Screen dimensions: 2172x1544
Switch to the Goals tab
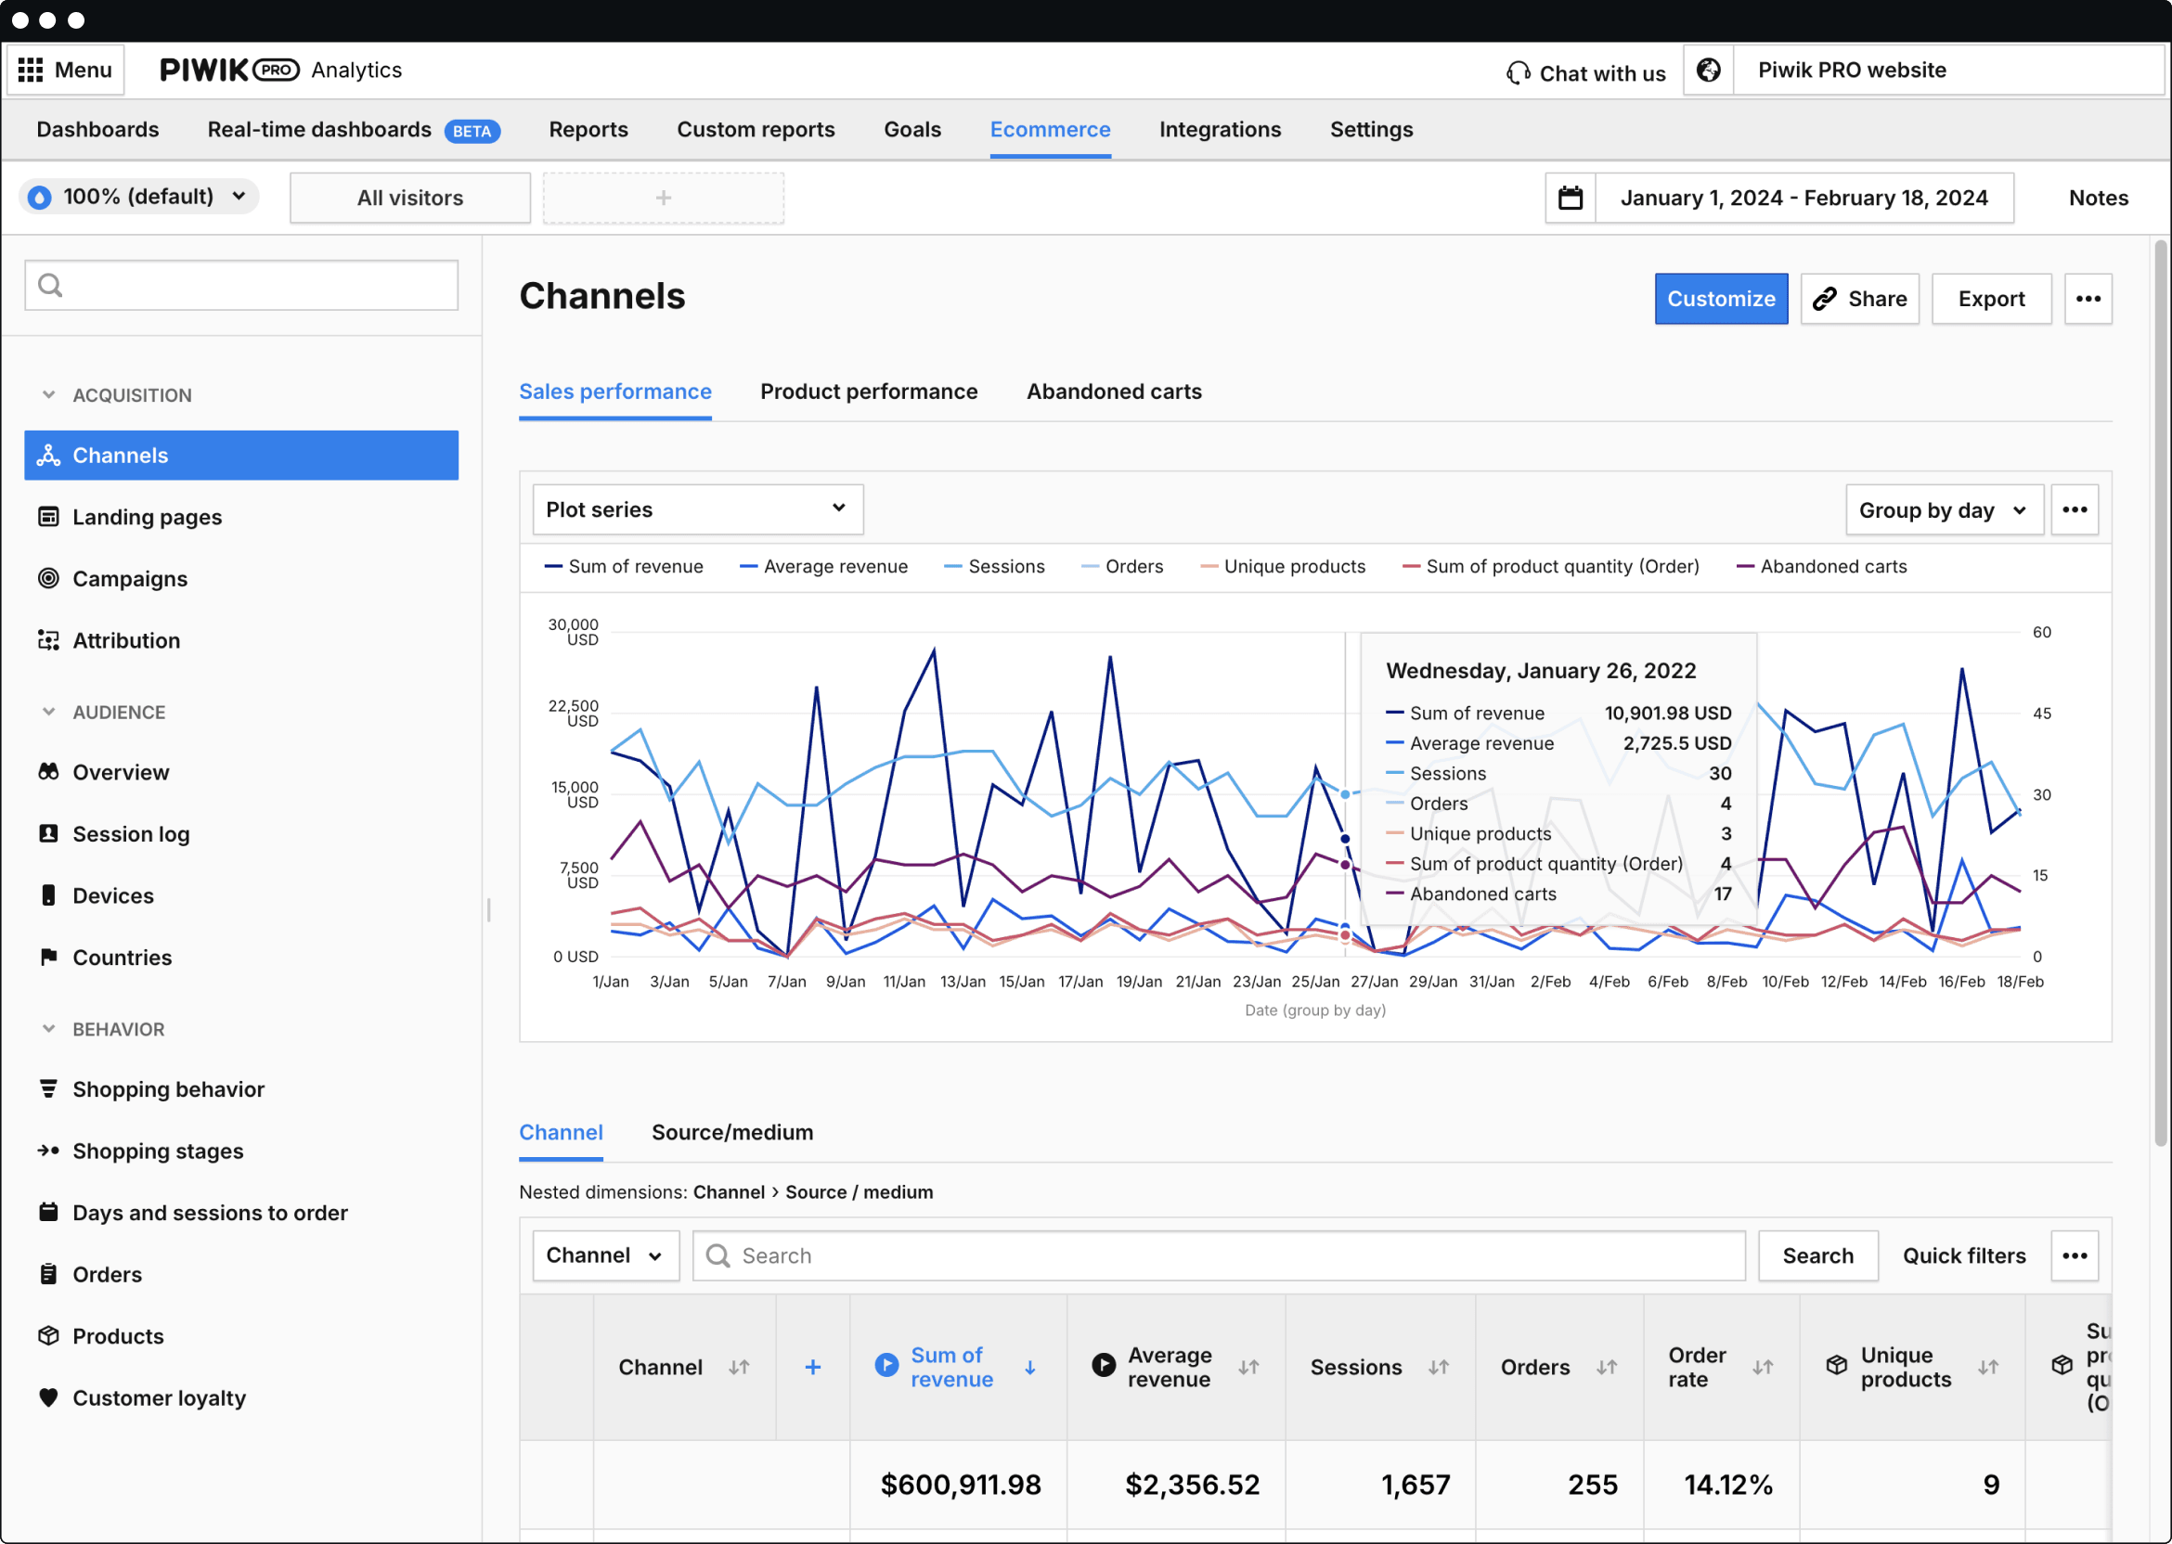pyautogui.click(x=912, y=129)
